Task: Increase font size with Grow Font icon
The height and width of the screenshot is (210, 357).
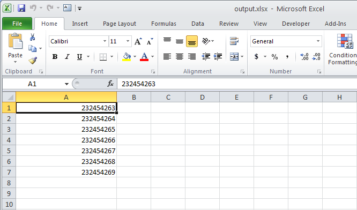Action: point(138,41)
